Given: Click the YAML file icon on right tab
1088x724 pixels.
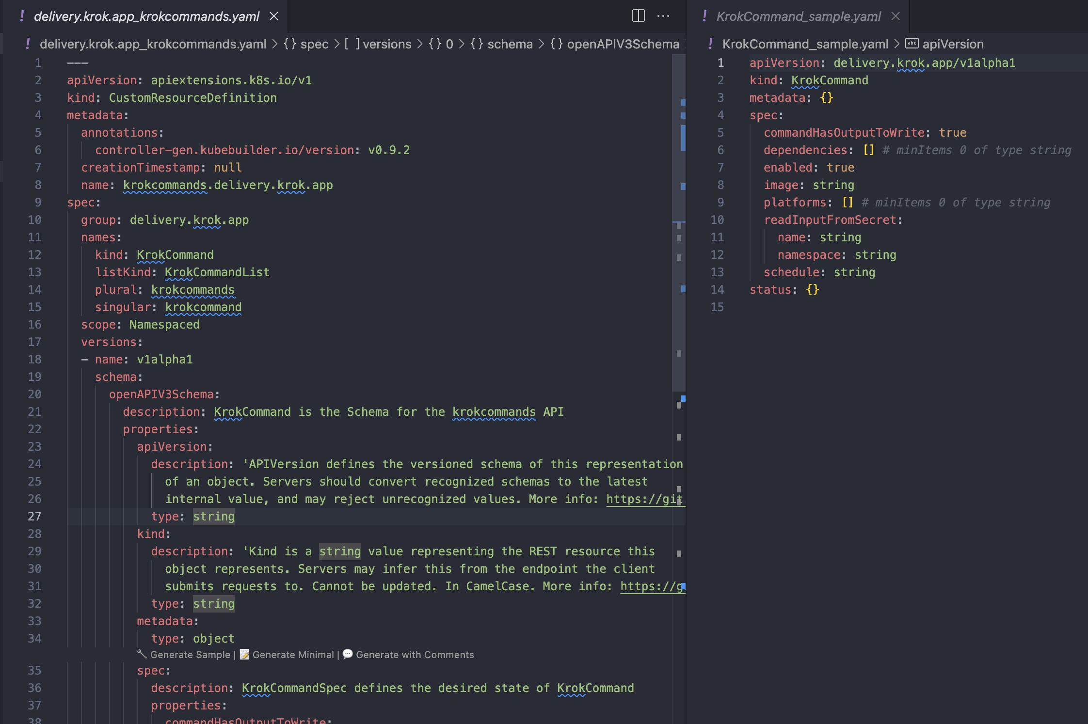Looking at the screenshot, I should coord(704,16).
